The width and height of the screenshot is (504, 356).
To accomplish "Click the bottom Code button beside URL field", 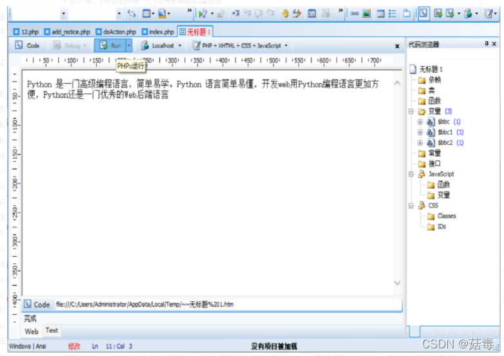I will click(37, 304).
